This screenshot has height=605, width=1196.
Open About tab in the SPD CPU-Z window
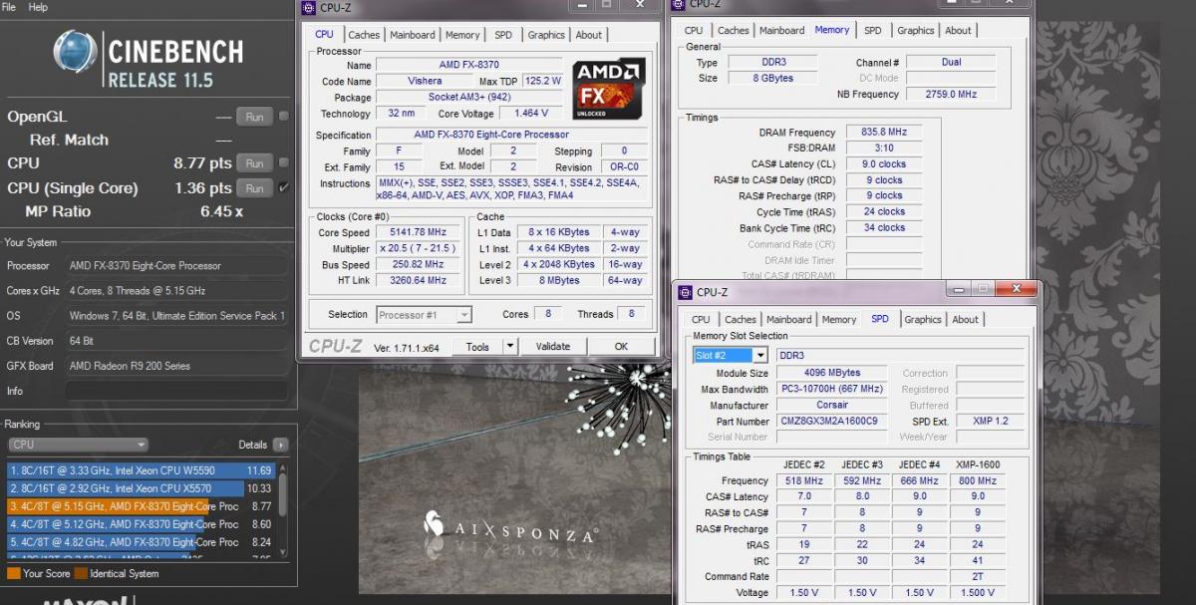click(x=966, y=320)
